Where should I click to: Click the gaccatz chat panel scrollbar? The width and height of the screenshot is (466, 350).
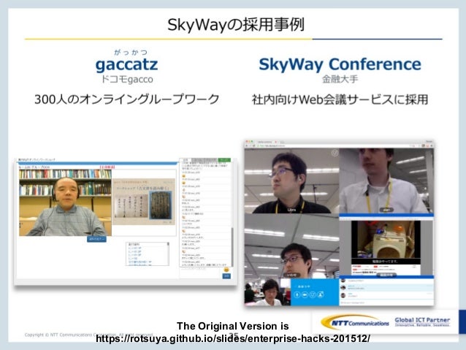232,247
